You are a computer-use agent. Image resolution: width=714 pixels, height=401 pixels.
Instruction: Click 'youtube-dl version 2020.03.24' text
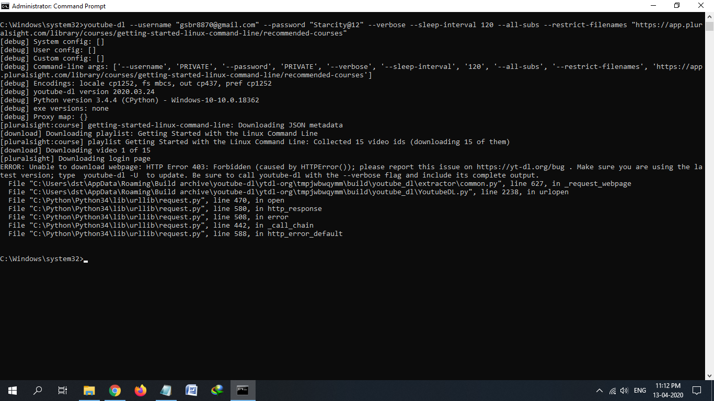[x=94, y=92]
